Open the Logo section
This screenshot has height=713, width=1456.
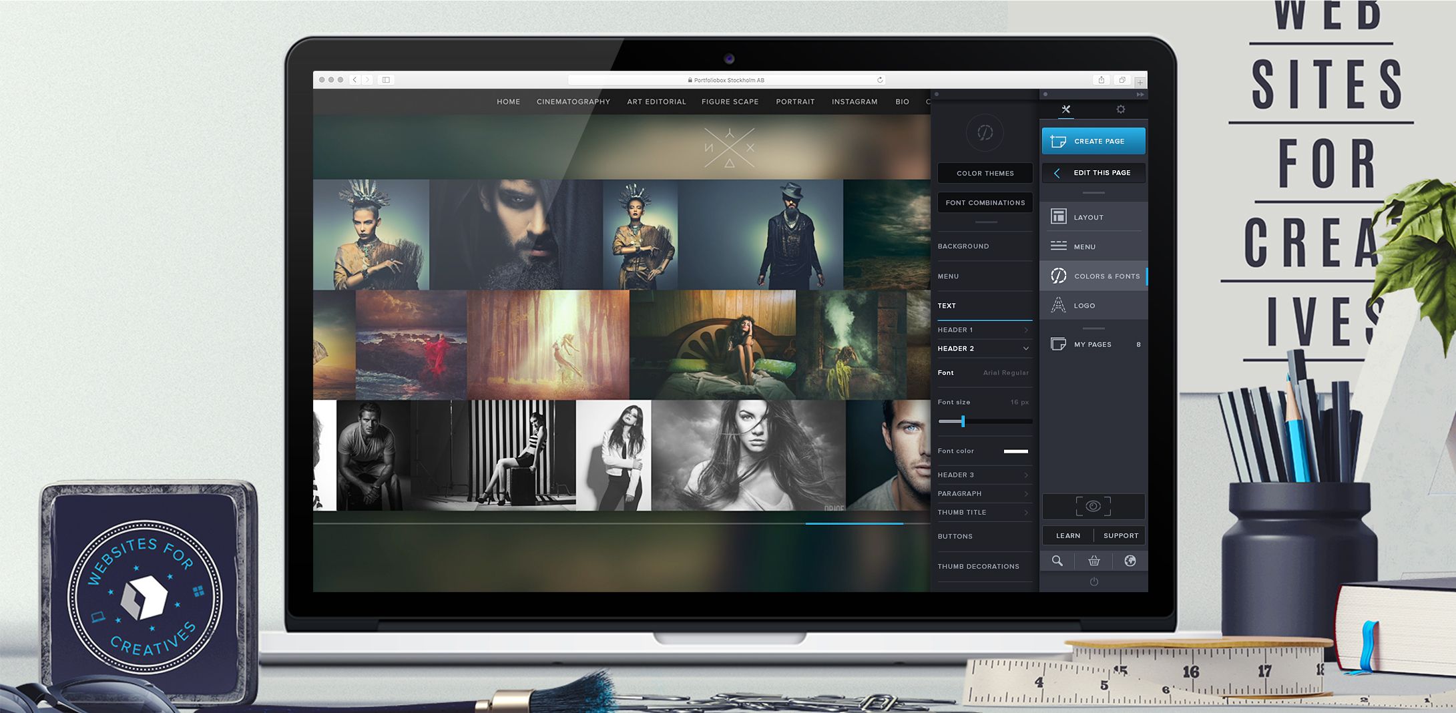tap(1094, 305)
